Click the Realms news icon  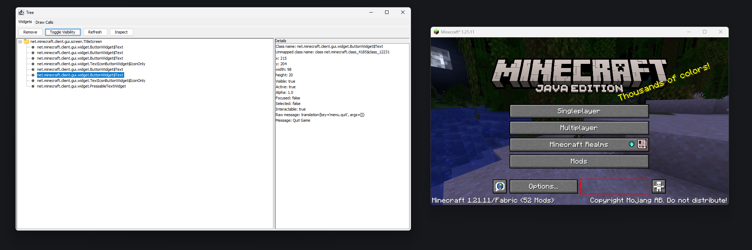642,144
